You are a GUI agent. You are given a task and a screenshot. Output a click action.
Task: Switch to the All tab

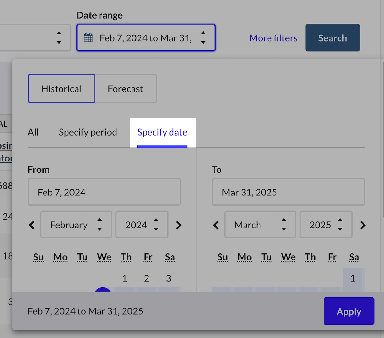pyautogui.click(x=33, y=132)
